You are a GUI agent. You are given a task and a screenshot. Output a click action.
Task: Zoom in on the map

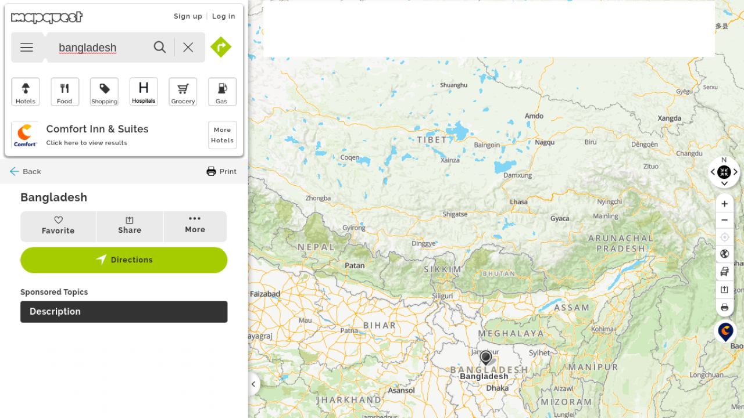[724, 204]
